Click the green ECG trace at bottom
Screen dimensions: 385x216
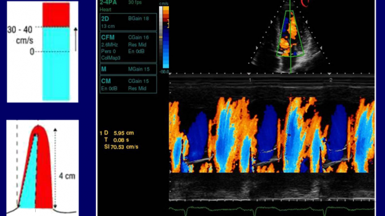coord(271,210)
